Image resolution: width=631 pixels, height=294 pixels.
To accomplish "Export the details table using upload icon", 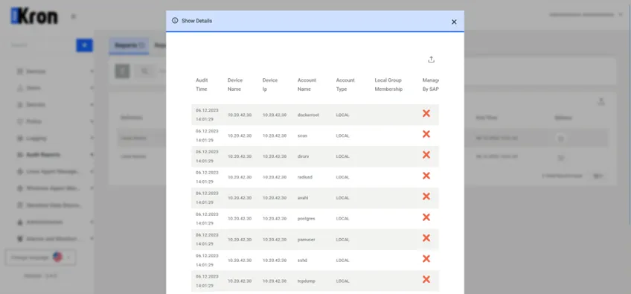I will click(x=431, y=60).
